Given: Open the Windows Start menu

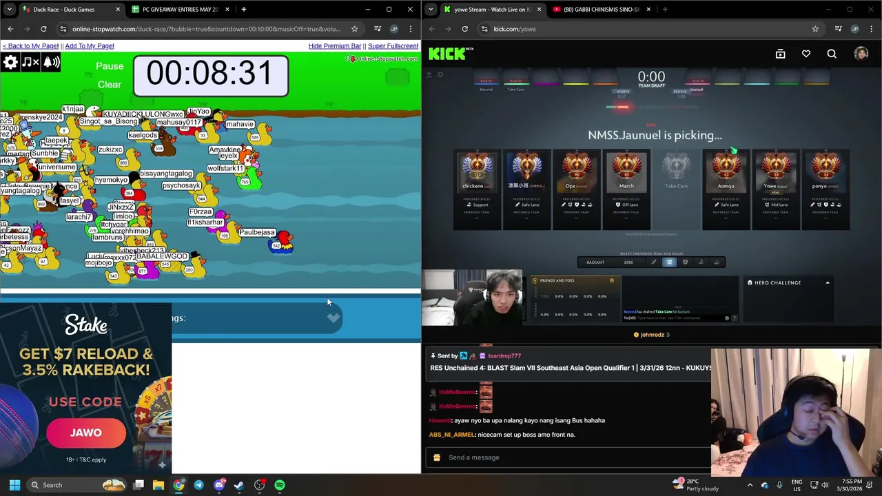Looking at the screenshot, I should tap(14, 485).
